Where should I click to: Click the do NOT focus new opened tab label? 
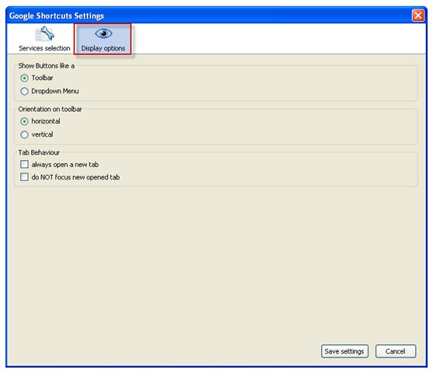(75, 177)
